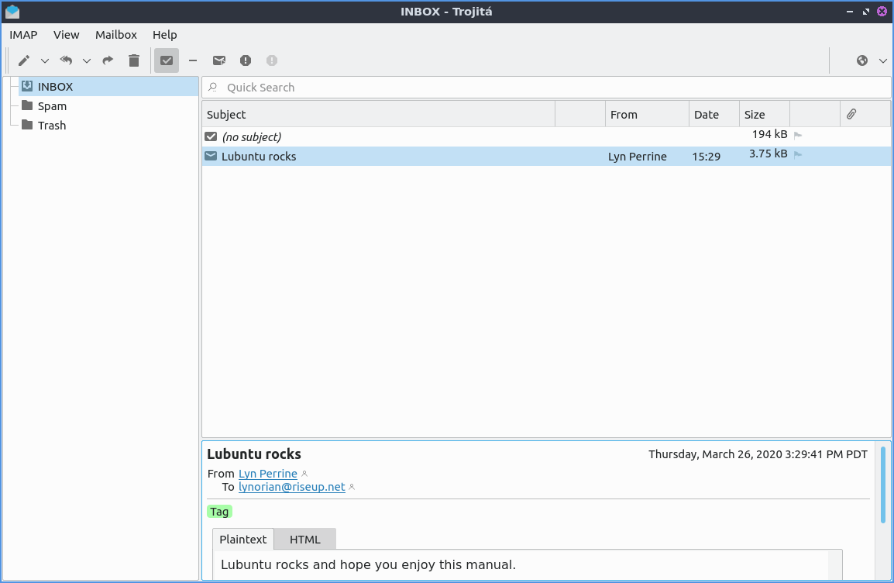894x583 pixels.
Task: Click the globe network icon
Action: pos(862,60)
